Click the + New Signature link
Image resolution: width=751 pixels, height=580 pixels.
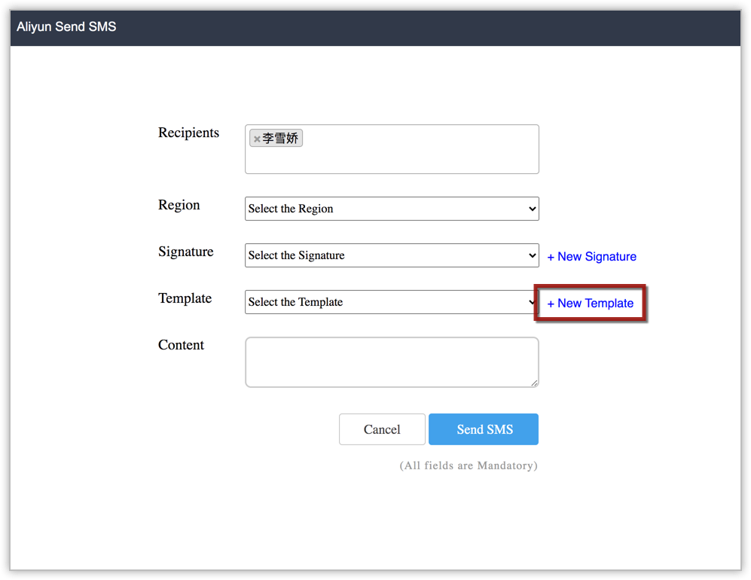tap(591, 257)
